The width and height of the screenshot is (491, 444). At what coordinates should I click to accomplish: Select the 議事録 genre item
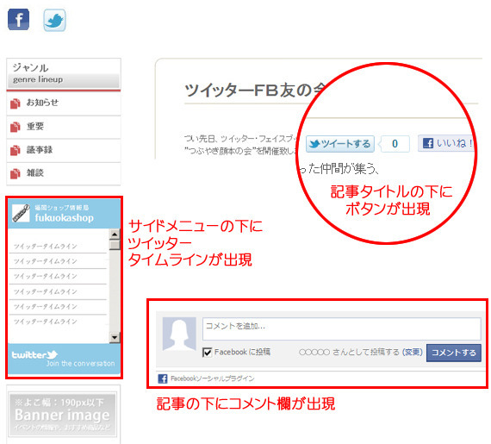point(64,150)
